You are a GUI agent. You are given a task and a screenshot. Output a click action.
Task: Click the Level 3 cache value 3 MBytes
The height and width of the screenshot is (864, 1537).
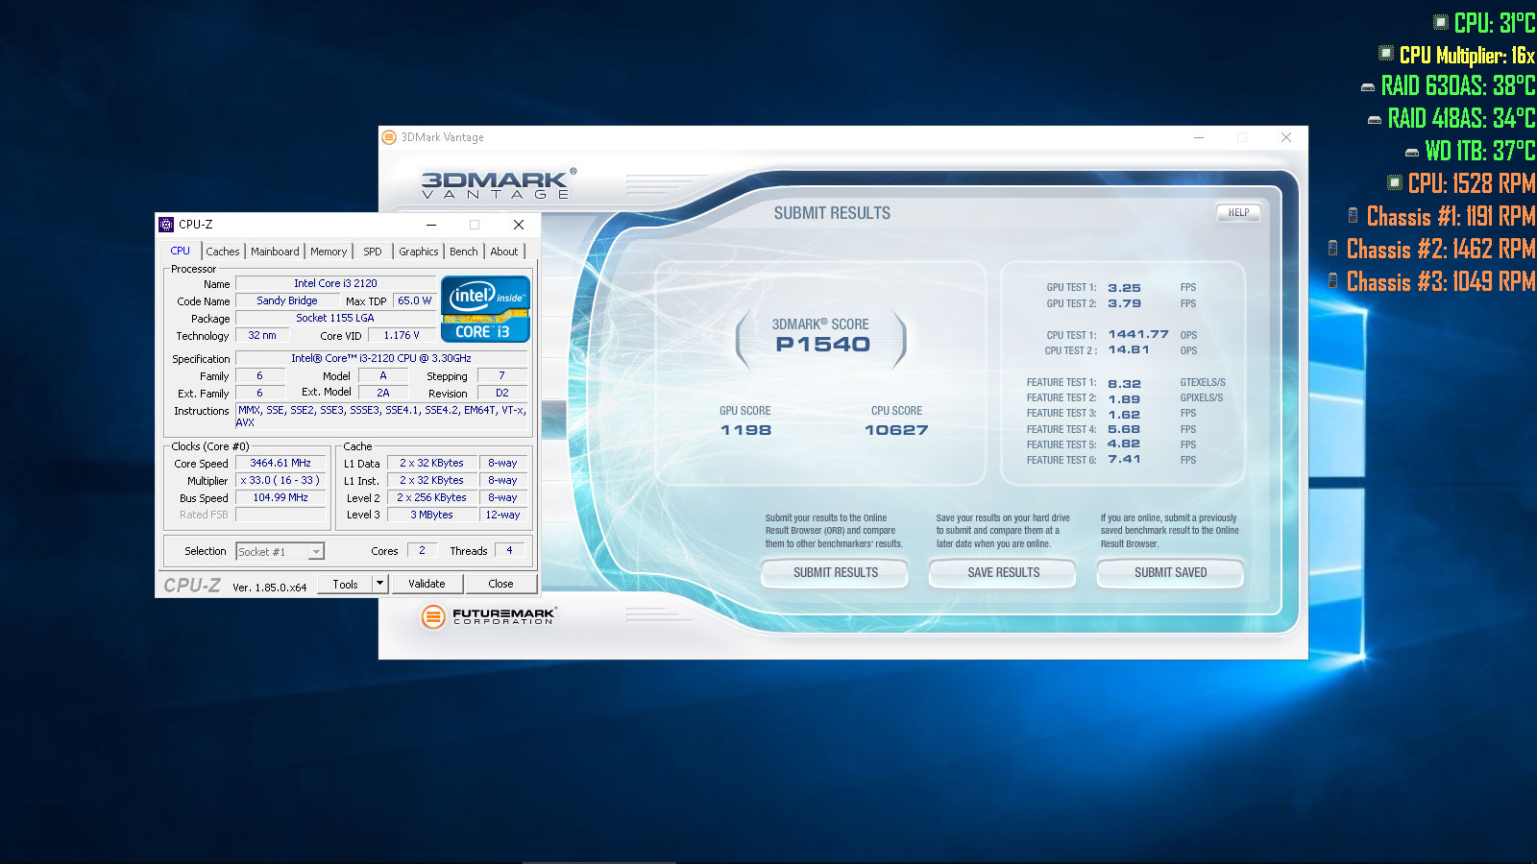(432, 516)
